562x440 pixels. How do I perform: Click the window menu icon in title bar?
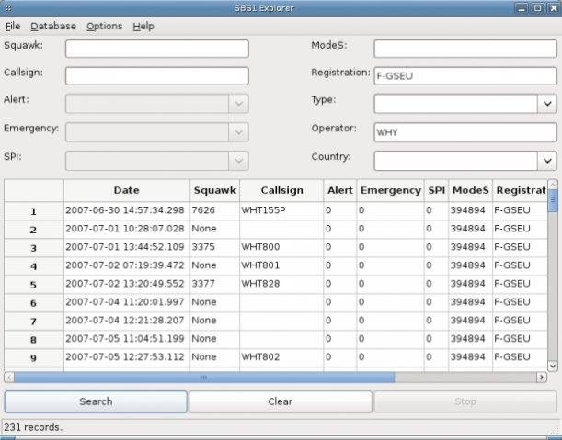tap(8, 8)
